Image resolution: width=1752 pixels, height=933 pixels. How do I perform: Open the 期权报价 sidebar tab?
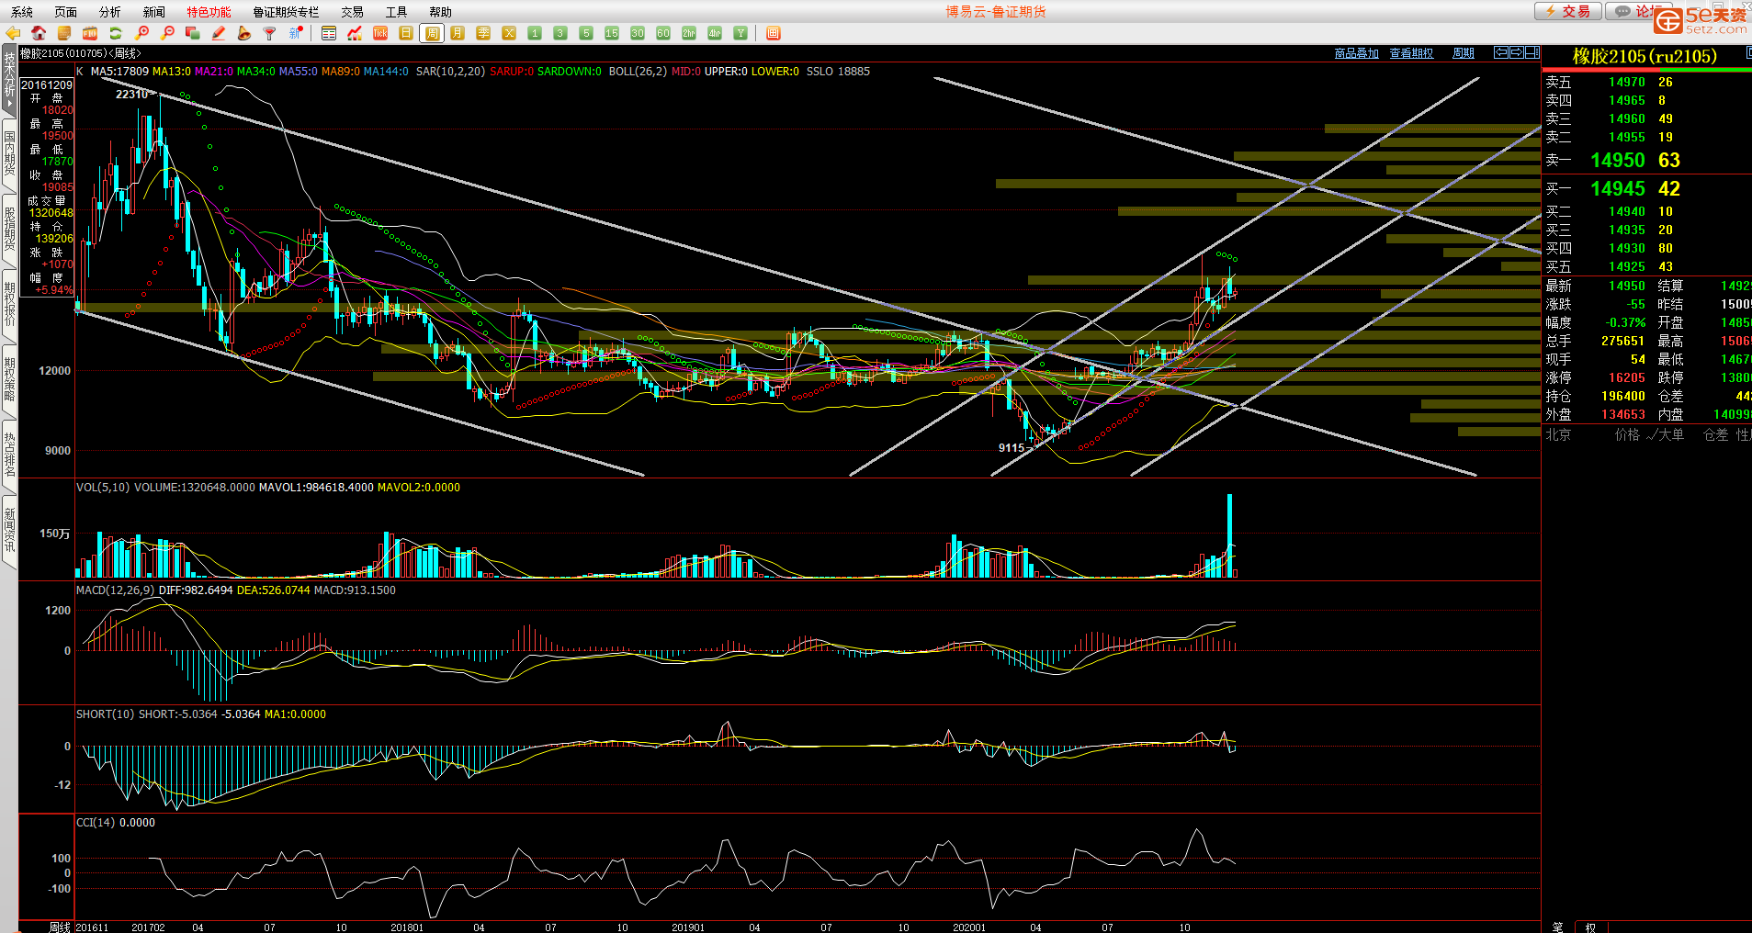click(x=9, y=304)
